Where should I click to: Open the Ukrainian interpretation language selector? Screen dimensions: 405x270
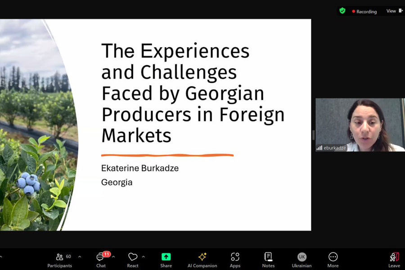coord(301,259)
